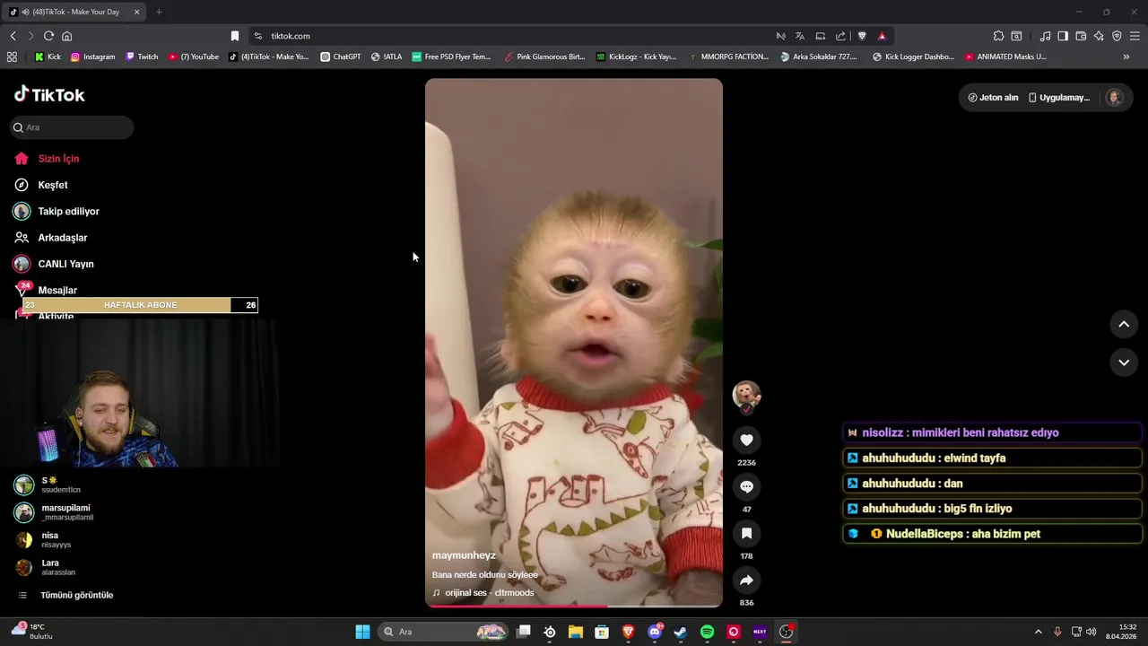Share the video using the arrow icon
Screen dimensions: 1148x646
tap(746, 580)
